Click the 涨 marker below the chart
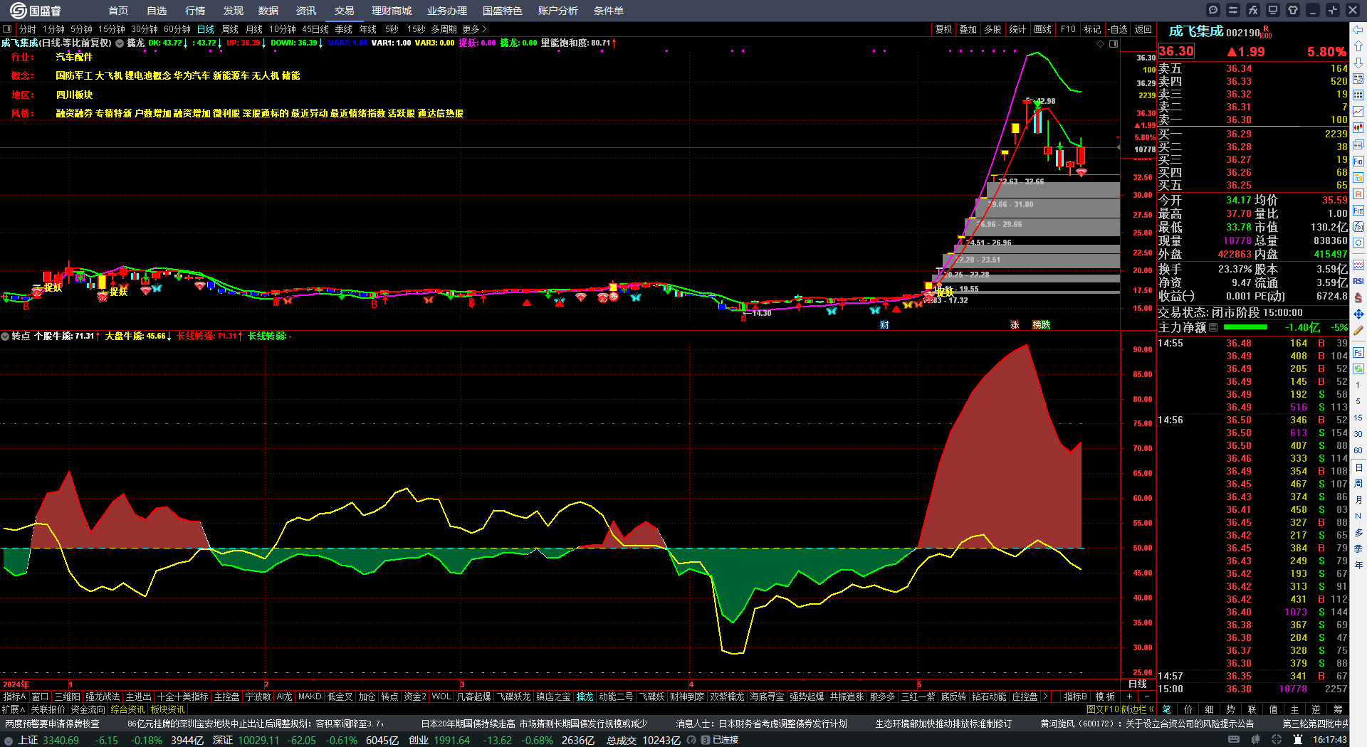Viewport: 1367px width, 747px height. (1015, 324)
